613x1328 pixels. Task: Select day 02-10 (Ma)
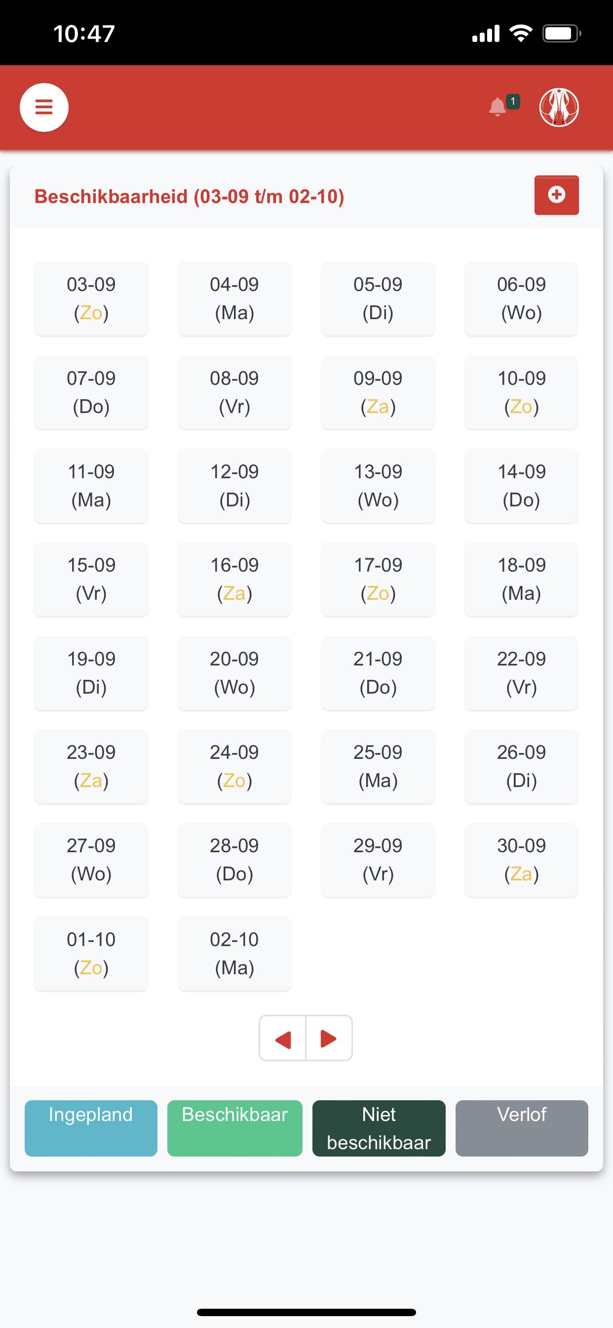[x=234, y=954]
